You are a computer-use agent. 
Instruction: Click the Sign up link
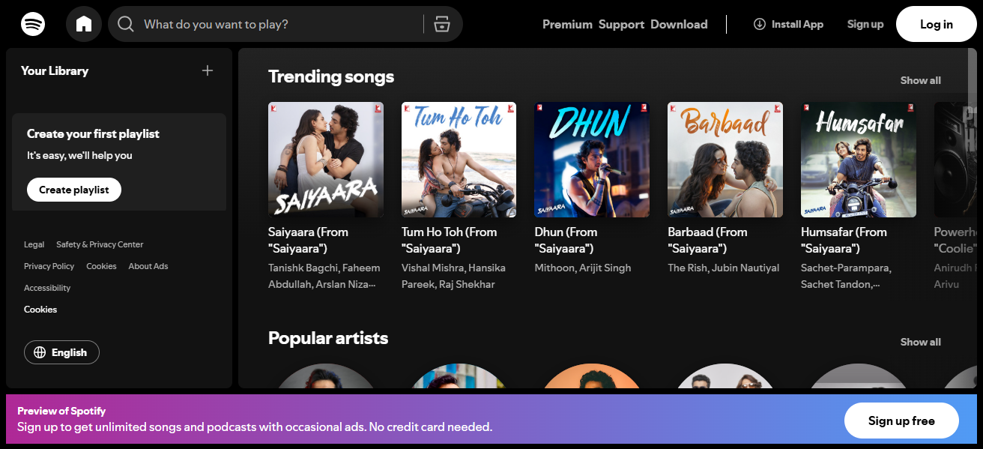[865, 24]
